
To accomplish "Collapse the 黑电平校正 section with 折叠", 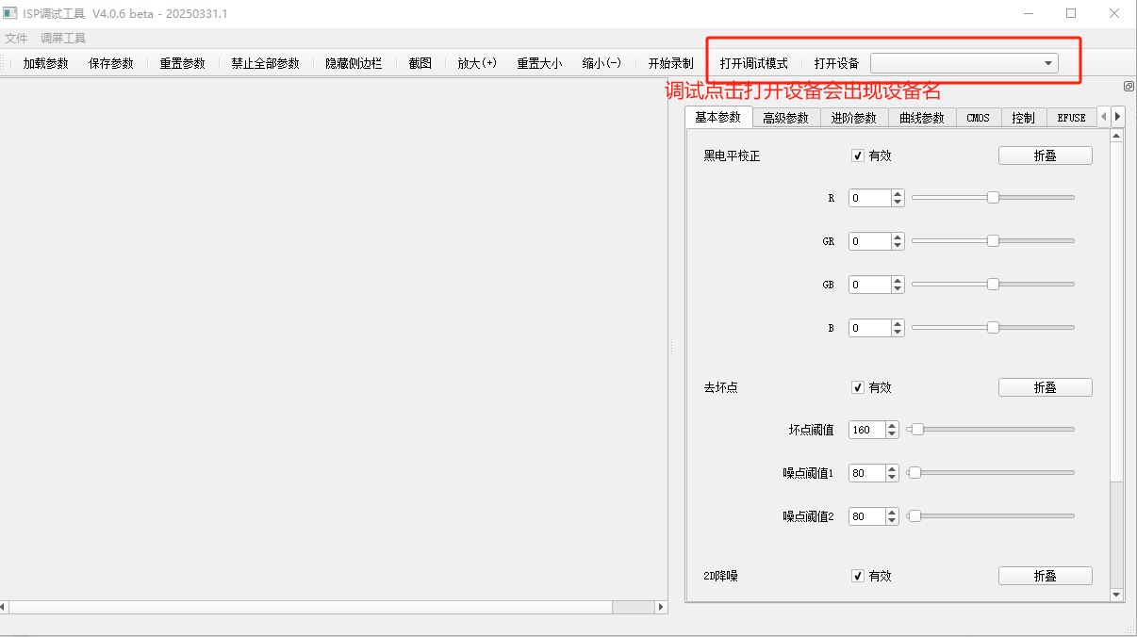I will pos(1046,156).
